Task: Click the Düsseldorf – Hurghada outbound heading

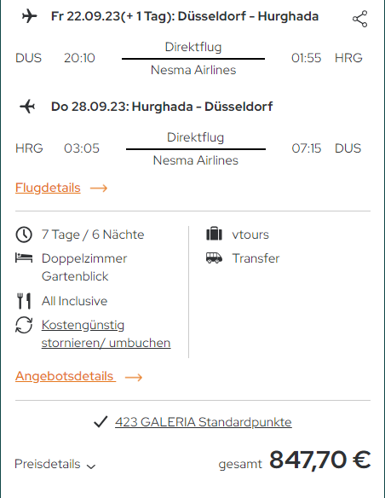Action: tap(185, 16)
